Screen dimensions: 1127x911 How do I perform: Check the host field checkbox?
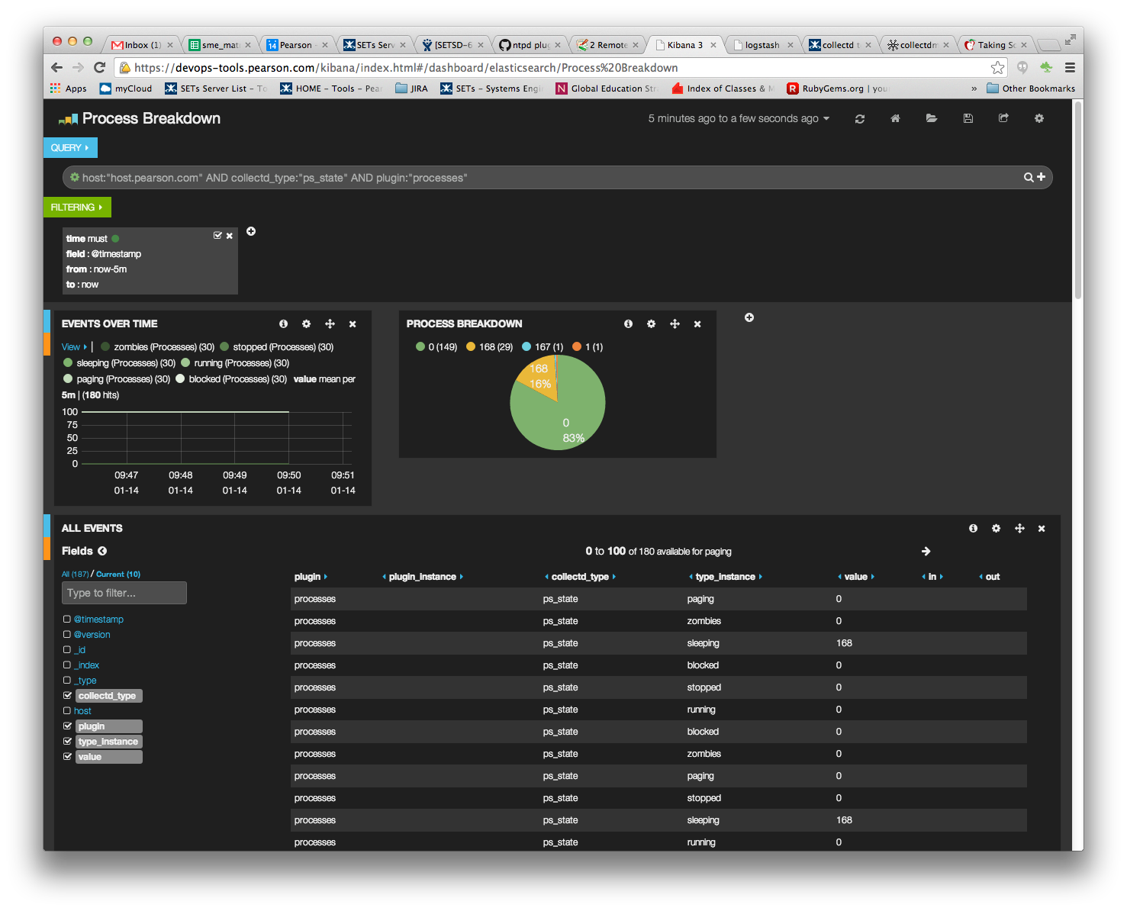[67, 710]
